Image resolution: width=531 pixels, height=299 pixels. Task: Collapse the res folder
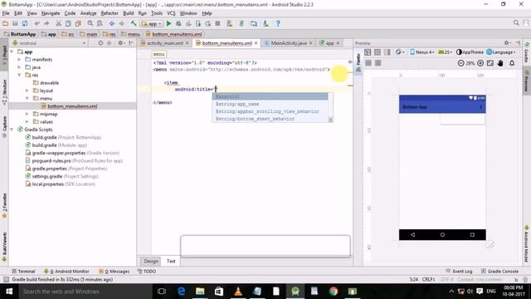pos(19,75)
